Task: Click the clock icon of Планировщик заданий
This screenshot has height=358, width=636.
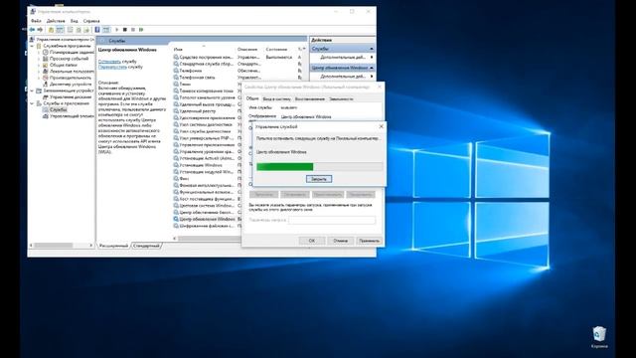Action: click(x=46, y=53)
